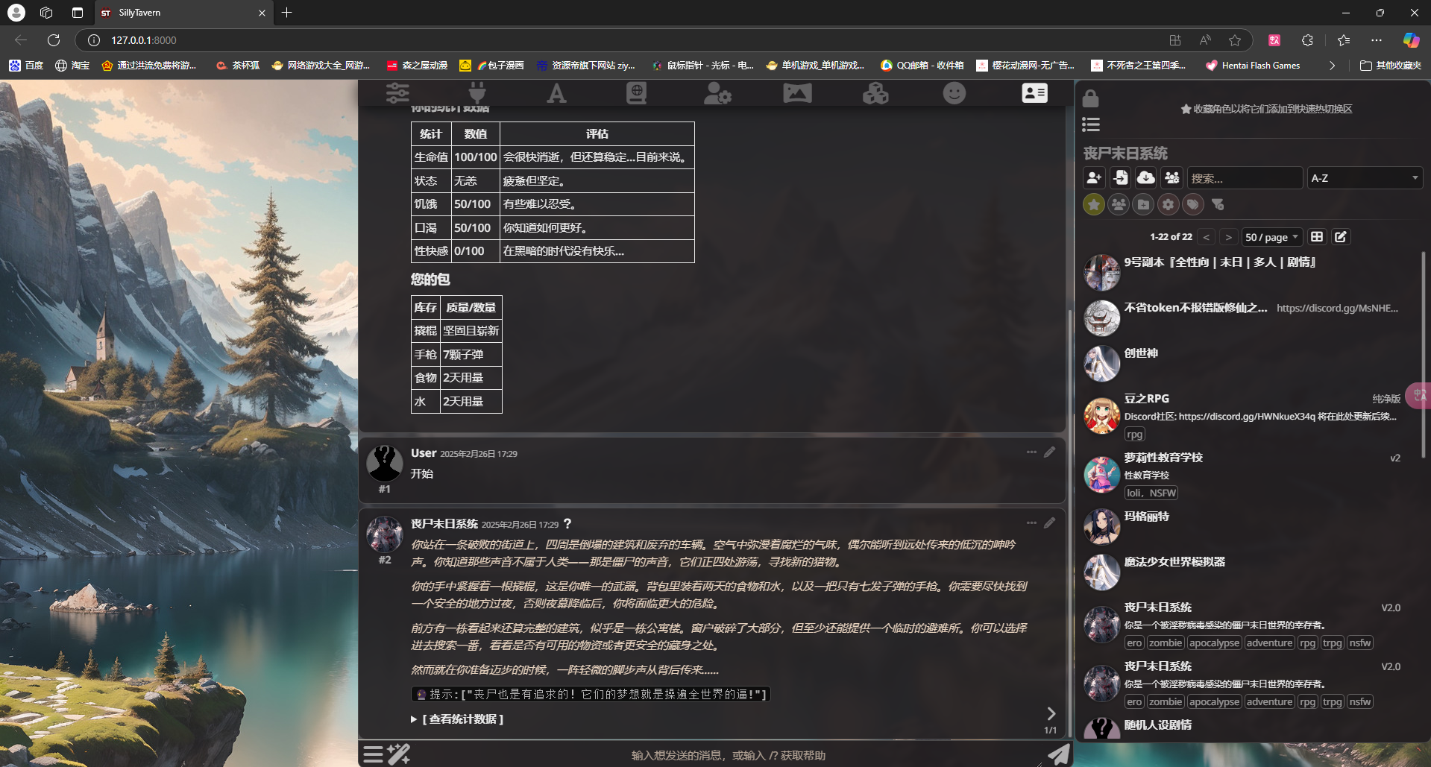Click the next page arrow in character list

(1228, 236)
